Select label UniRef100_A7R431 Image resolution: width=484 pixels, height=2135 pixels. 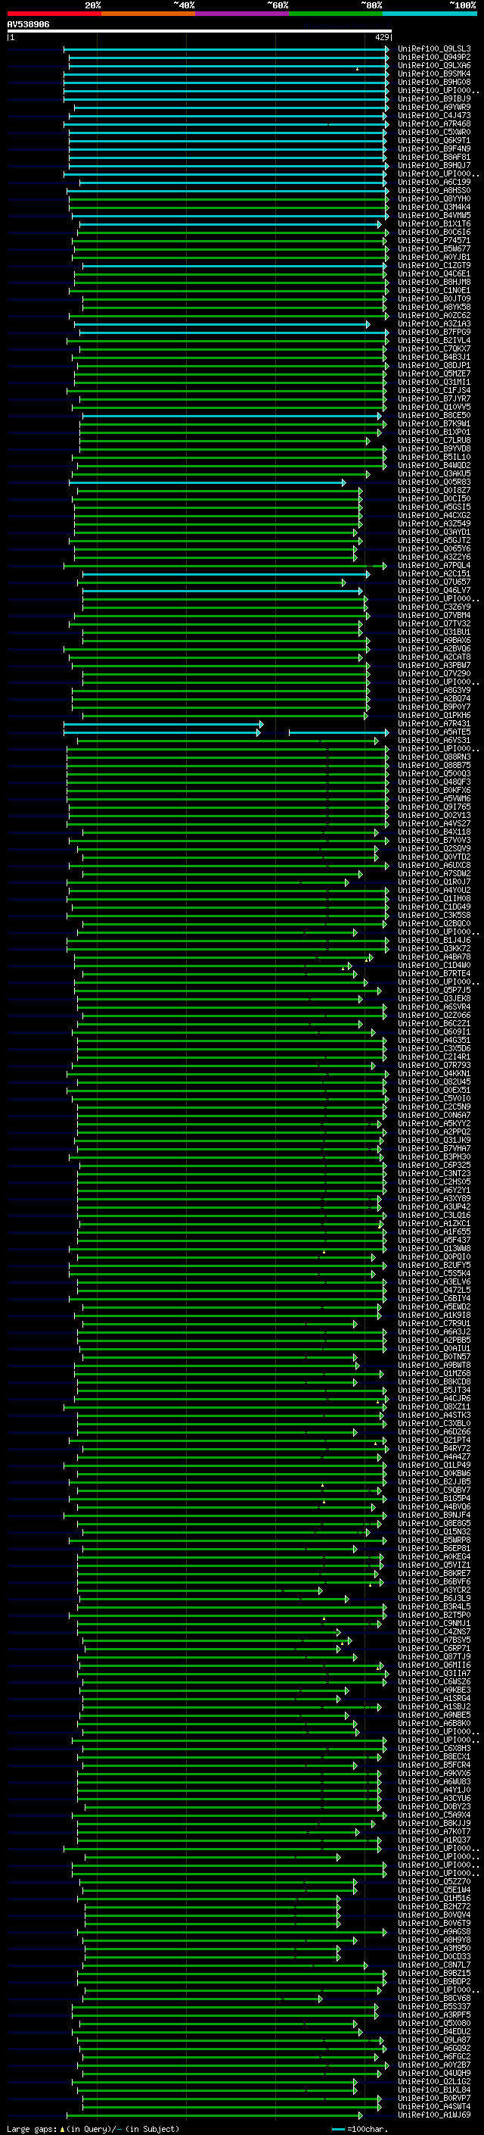pyautogui.click(x=434, y=723)
